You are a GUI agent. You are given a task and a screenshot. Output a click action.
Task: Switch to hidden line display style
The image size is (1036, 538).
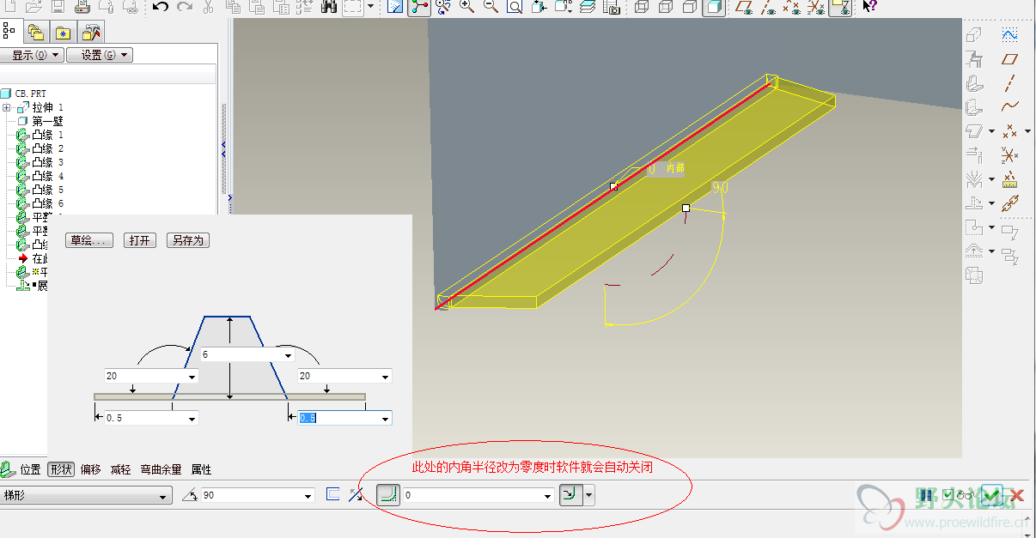click(666, 7)
